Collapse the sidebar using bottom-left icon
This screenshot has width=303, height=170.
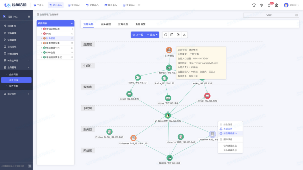pos(29,166)
